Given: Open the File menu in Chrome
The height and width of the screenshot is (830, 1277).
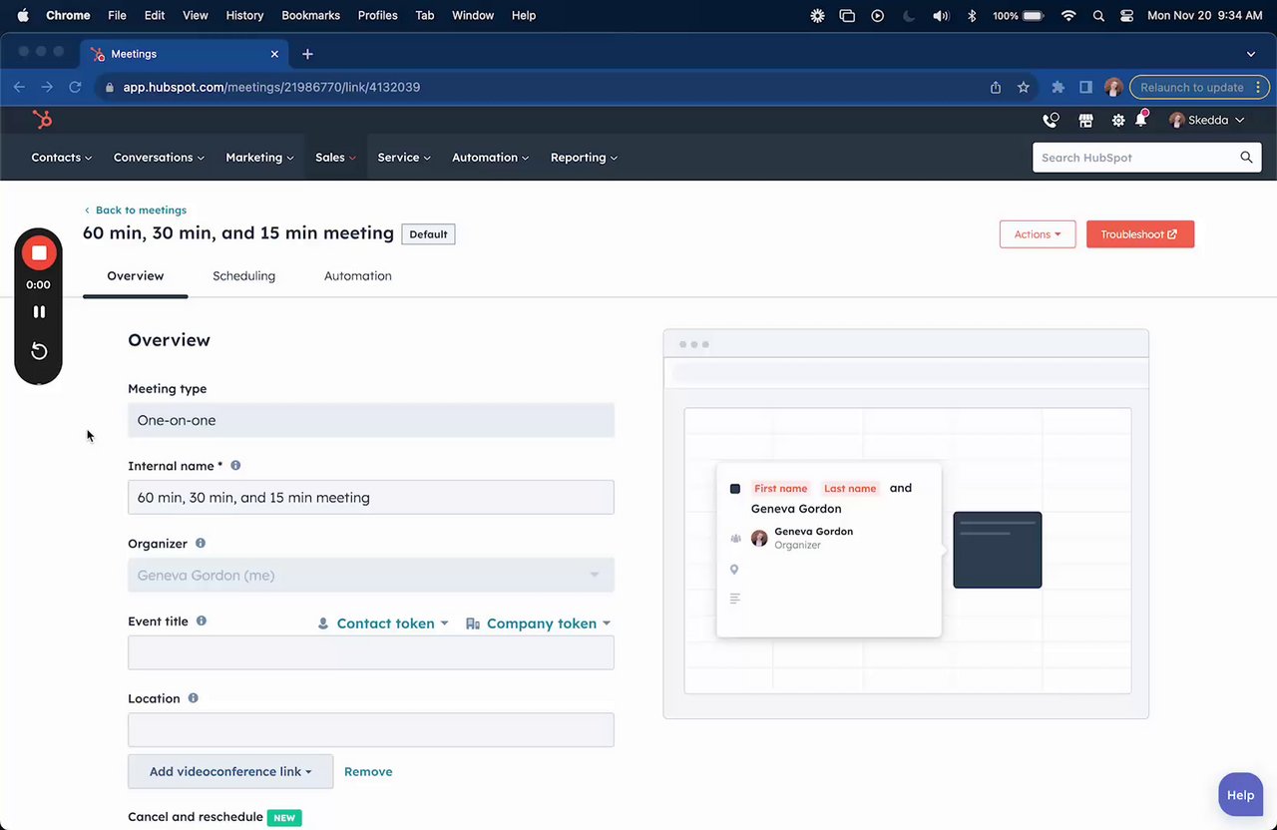Looking at the screenshot, I should pos(117,16).
